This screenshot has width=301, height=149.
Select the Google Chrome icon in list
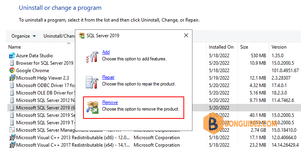pos(12,71)
